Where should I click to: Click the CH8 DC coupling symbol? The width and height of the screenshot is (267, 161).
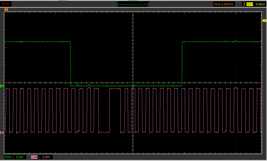pyautogui.click(x=39, y=157)
